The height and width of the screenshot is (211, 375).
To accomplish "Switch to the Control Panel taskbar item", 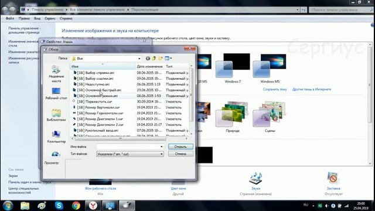I will pyautogui.click(x=110, y=206).
